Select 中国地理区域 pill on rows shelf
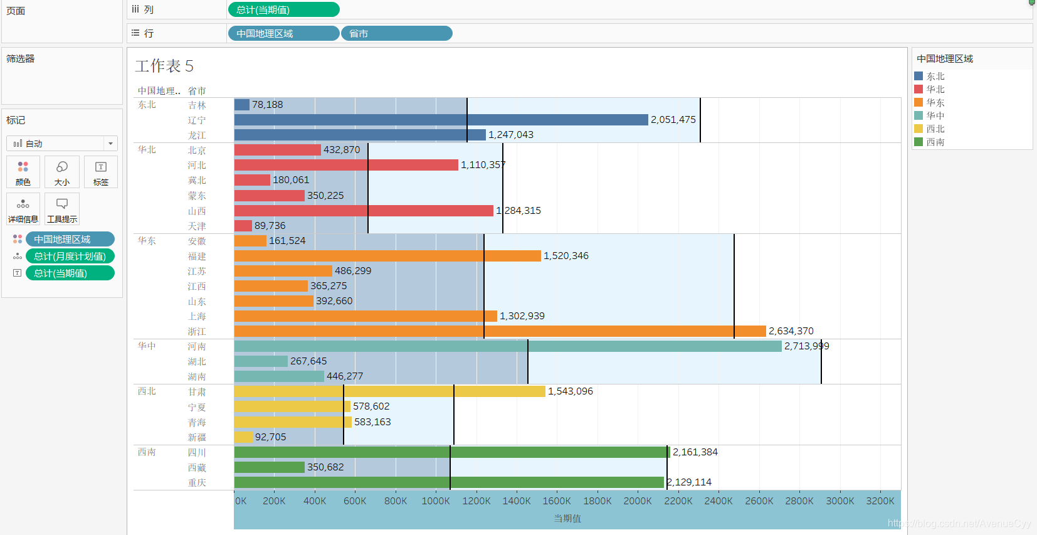This screenshot has height=535, width=1037. [x=284, y=33]
